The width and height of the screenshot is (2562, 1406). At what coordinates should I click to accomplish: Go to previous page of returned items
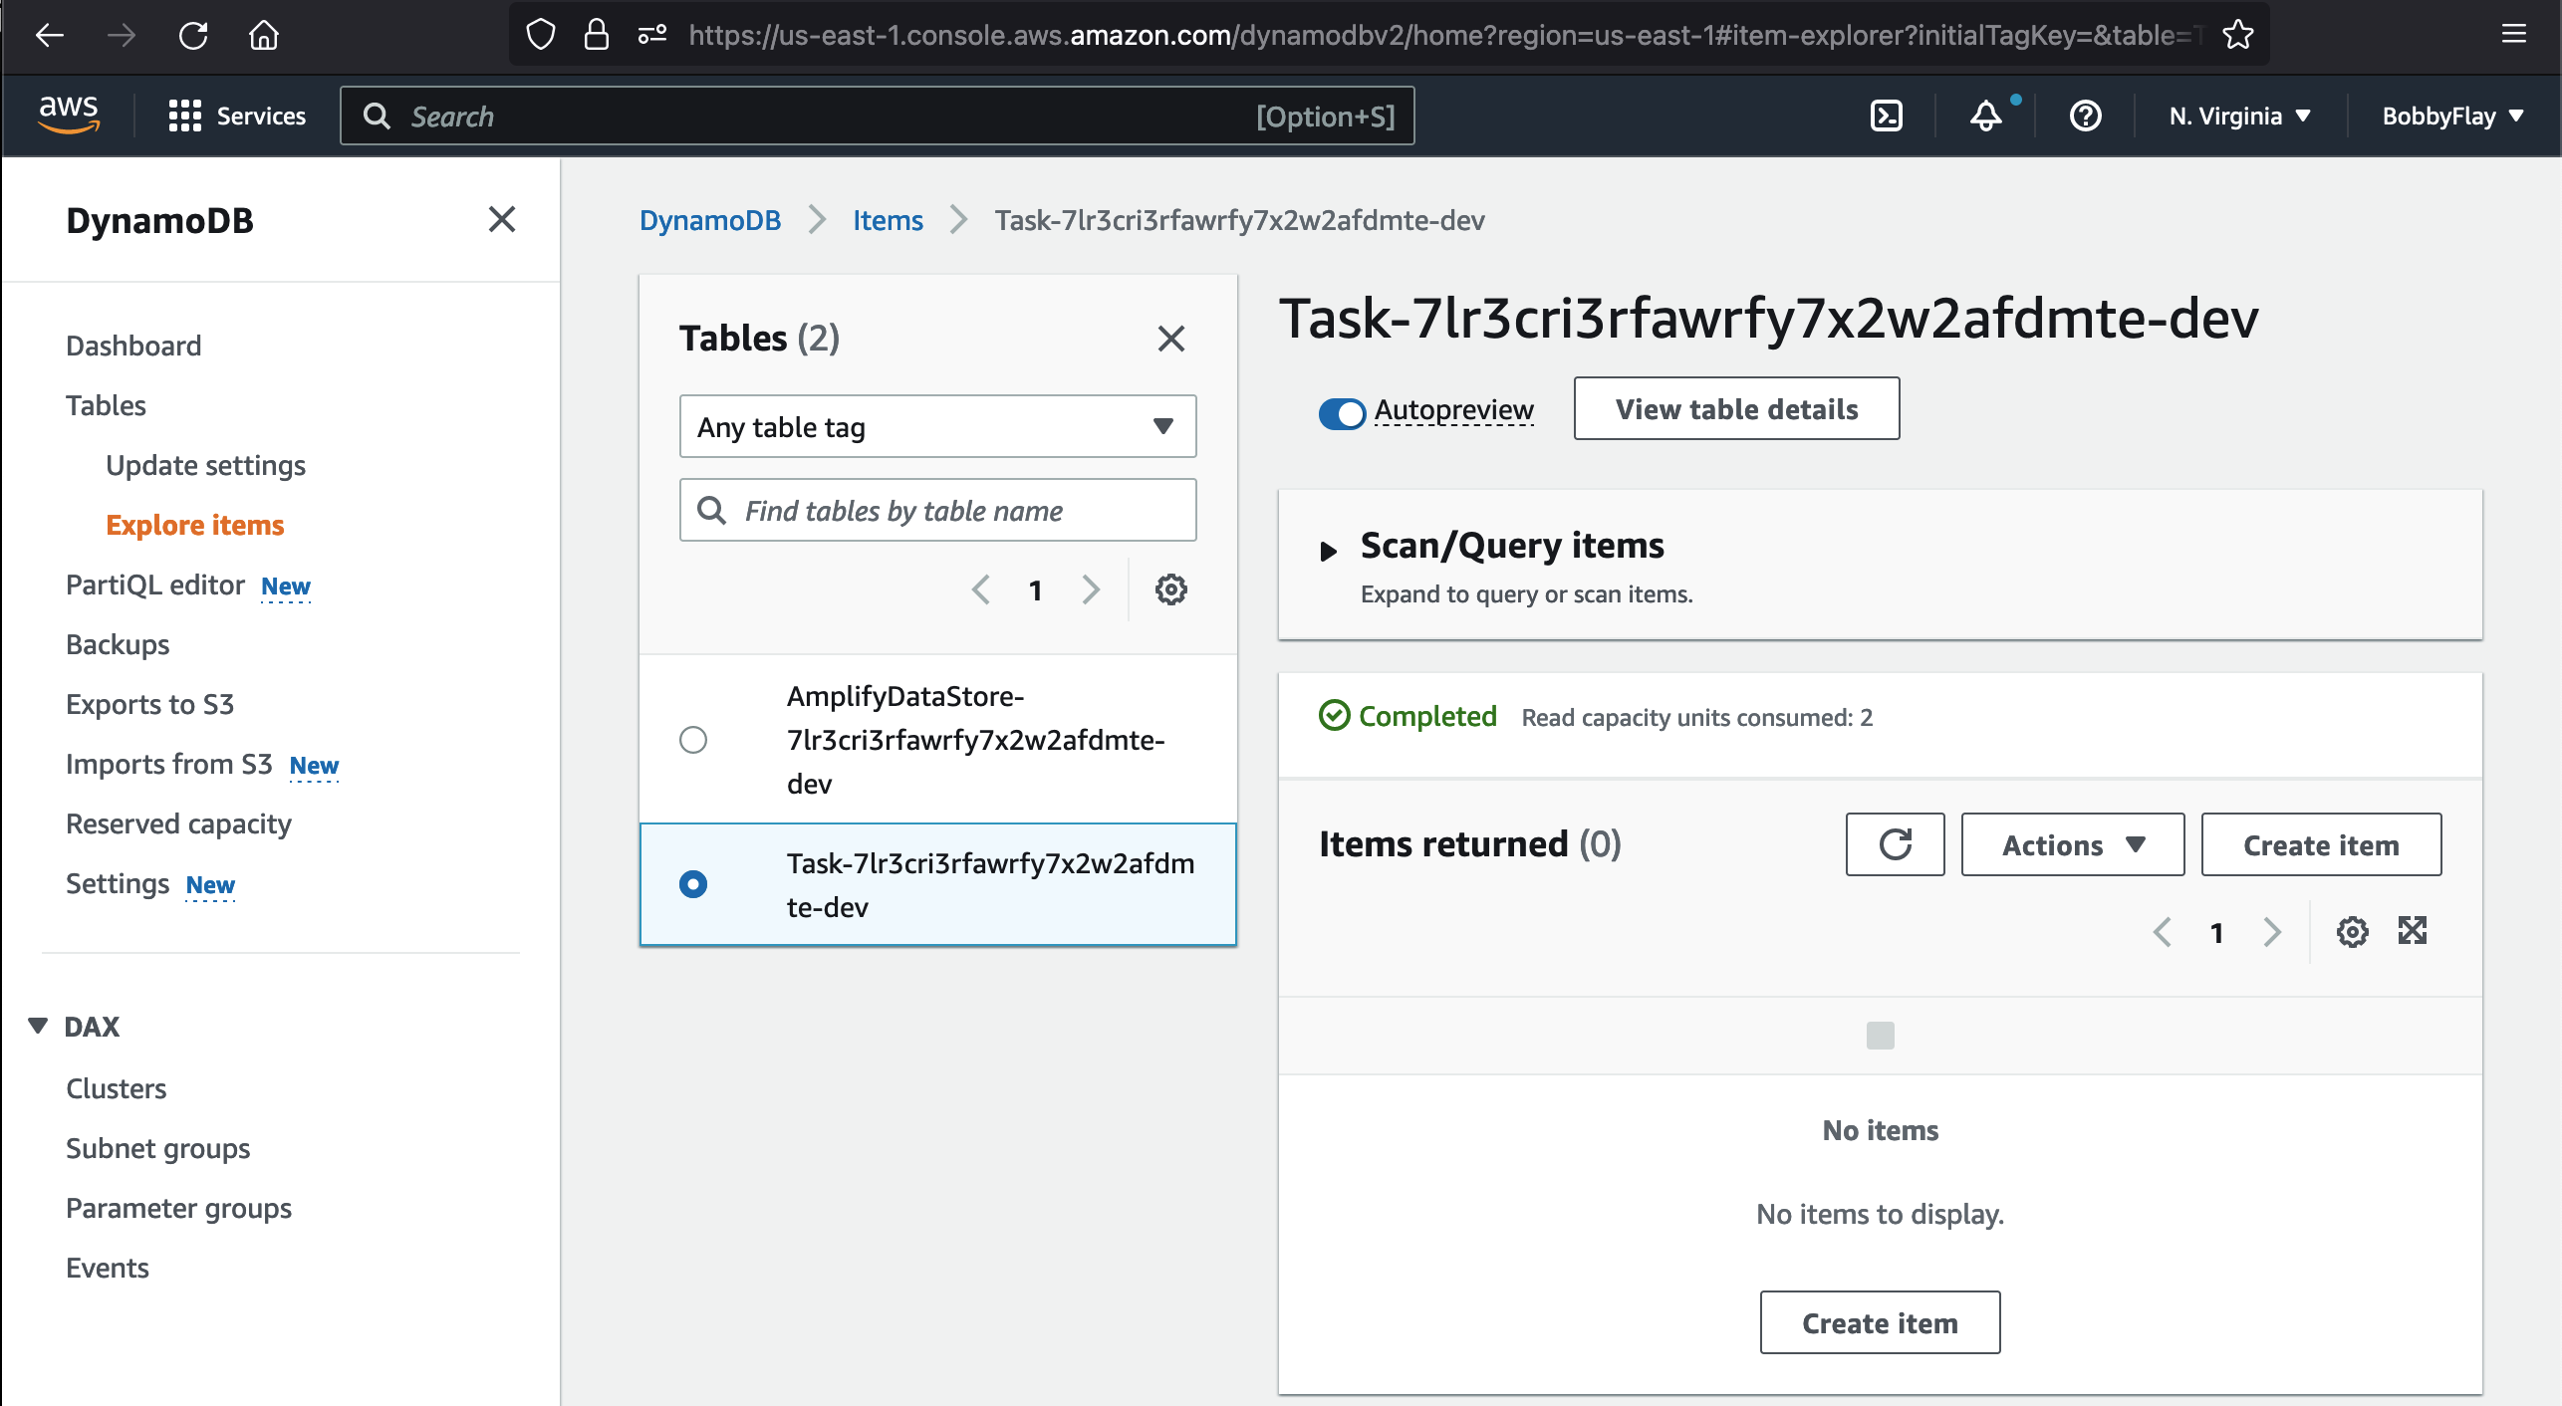(x=2163, y=932)
